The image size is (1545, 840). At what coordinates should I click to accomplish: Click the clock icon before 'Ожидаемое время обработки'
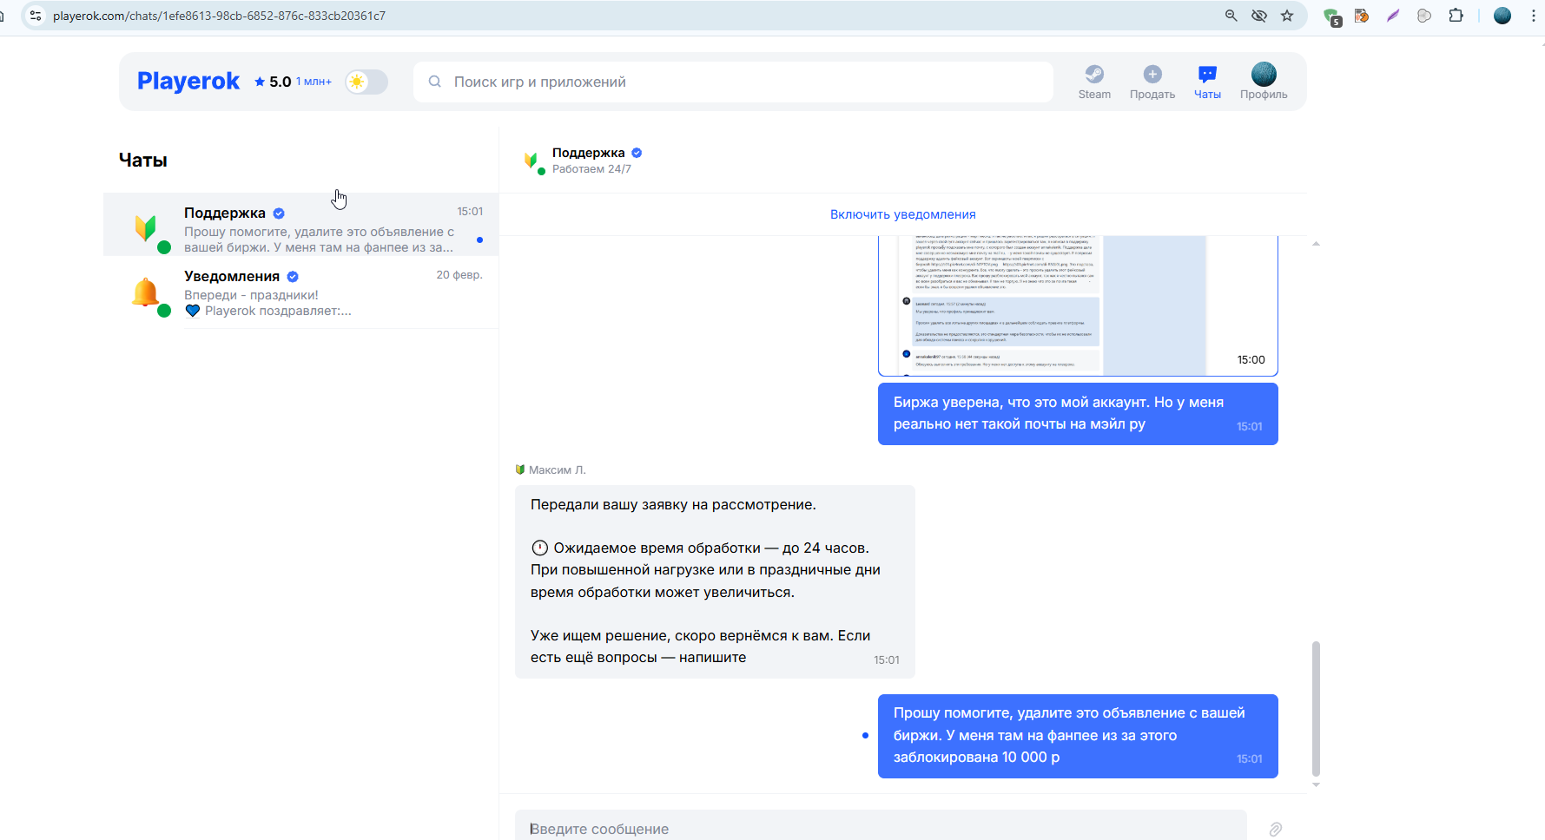coord(539,548)
